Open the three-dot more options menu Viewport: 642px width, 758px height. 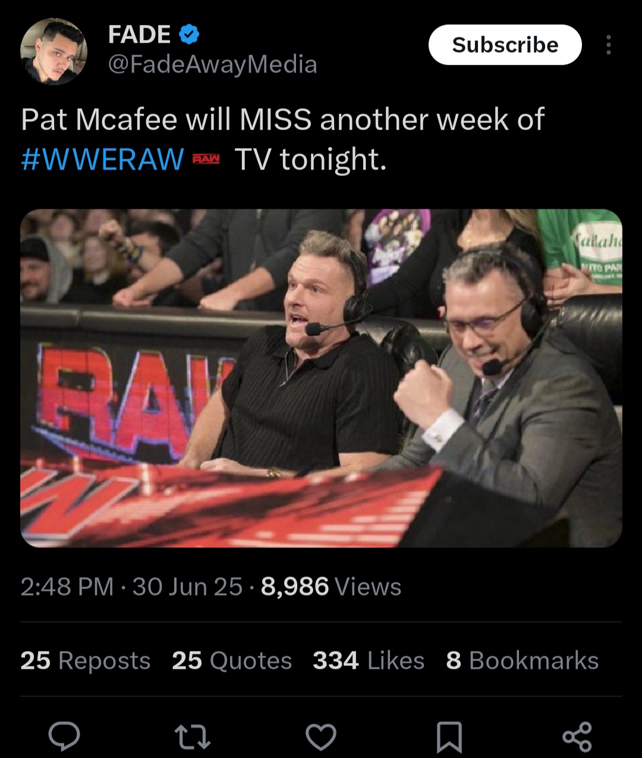[x=608, y=45]
